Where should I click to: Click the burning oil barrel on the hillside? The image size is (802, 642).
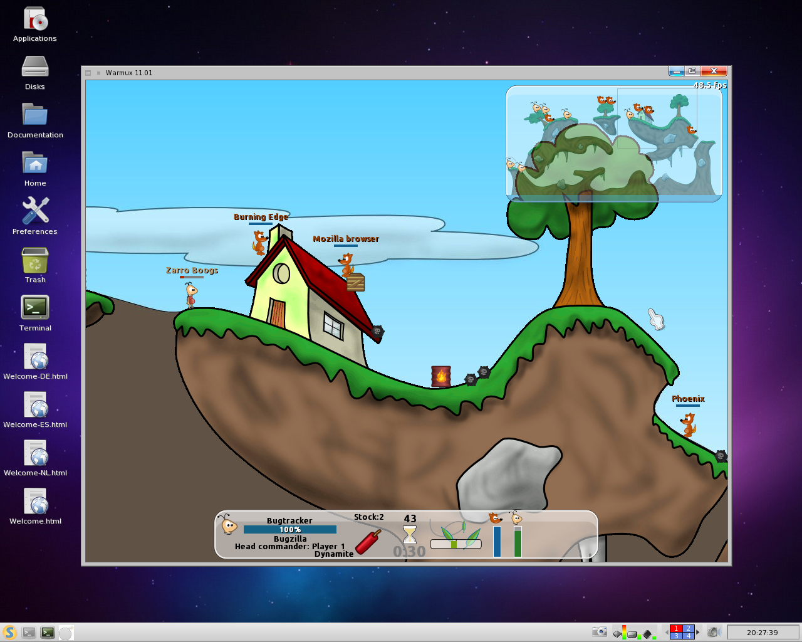click(x=440, y=376)
